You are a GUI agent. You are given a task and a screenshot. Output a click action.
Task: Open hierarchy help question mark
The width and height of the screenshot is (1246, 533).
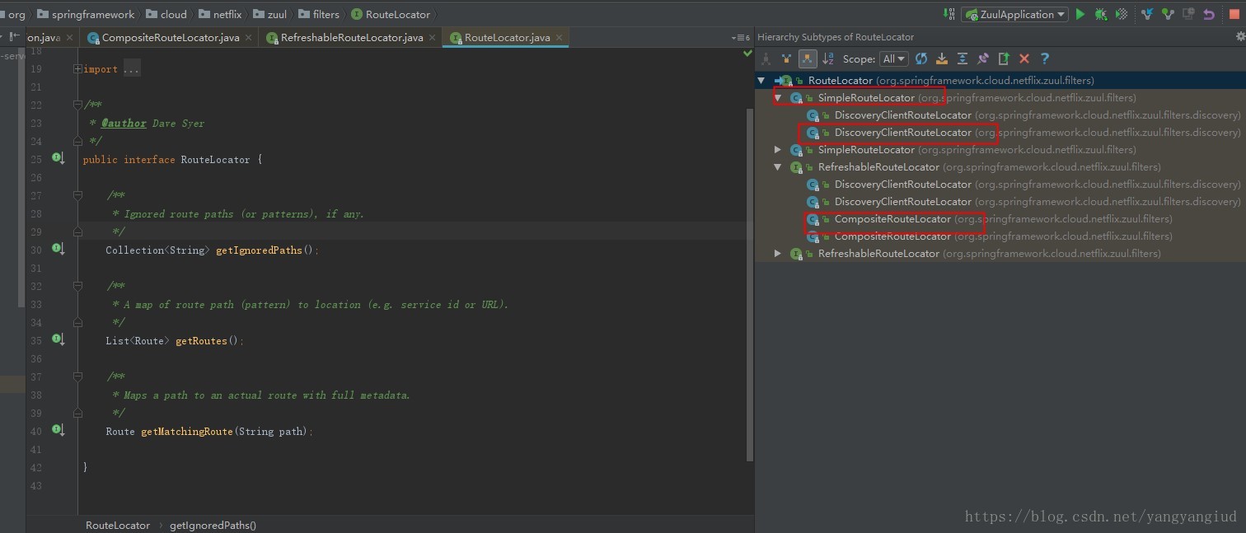click(x=1045, y=58)
